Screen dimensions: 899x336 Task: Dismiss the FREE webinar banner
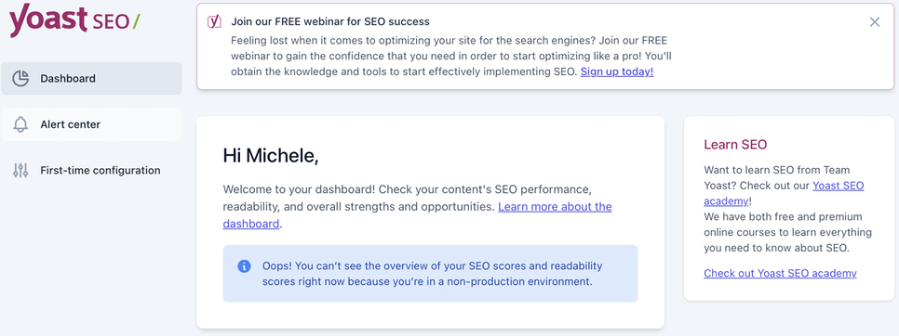[x=875, y=21]
